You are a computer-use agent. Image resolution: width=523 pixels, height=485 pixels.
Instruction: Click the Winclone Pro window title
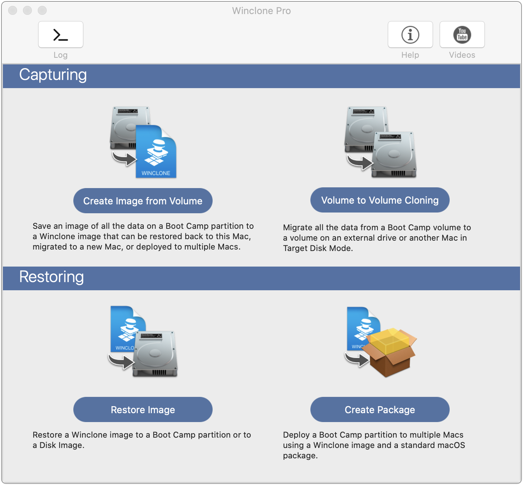point(261,11)
